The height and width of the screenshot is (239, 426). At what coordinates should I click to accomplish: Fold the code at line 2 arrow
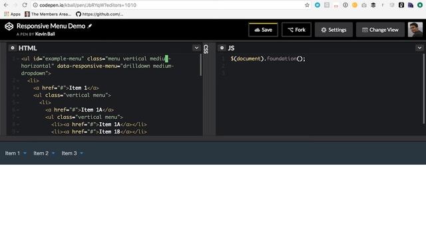18,81
